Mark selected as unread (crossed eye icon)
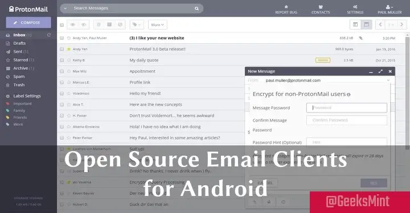The width and height of the screenshot is (410, 213). click(x=84, y=25)
